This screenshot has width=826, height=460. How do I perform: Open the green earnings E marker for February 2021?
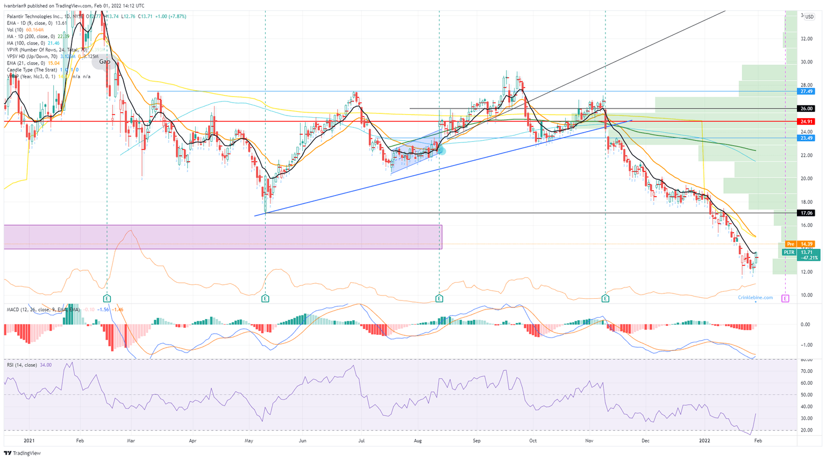click(x=107, y=298)
